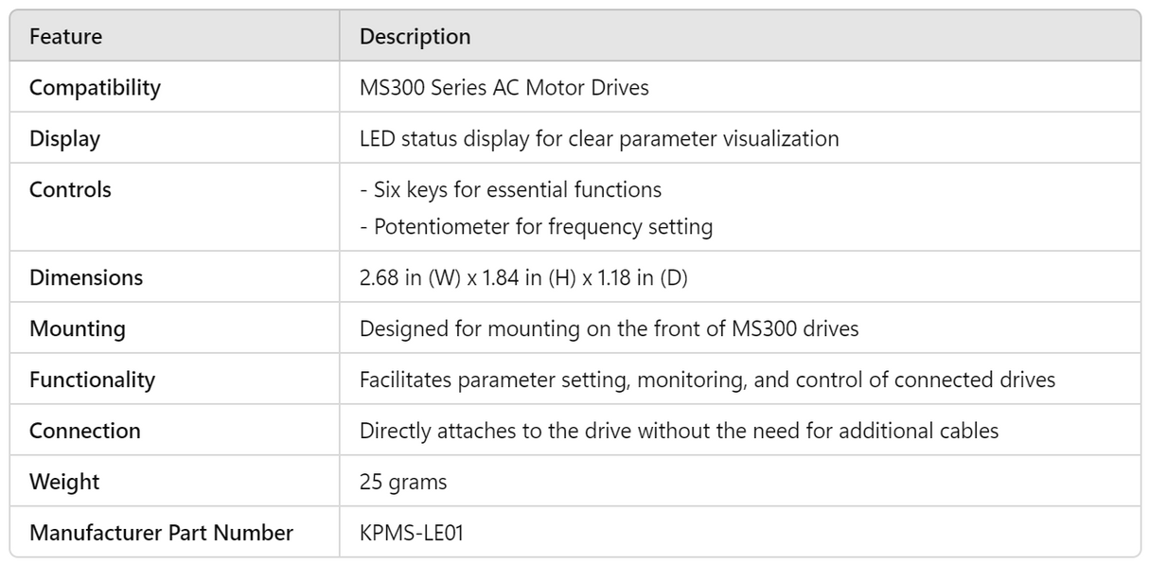Click the Six keys for essential functions line
1149x565 pixels.
click(510, 190)
